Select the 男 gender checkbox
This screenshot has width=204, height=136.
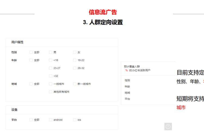(x=51, y=52)
